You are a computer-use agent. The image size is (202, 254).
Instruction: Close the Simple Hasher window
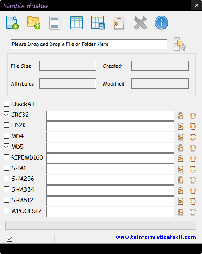tap(197, 5)
